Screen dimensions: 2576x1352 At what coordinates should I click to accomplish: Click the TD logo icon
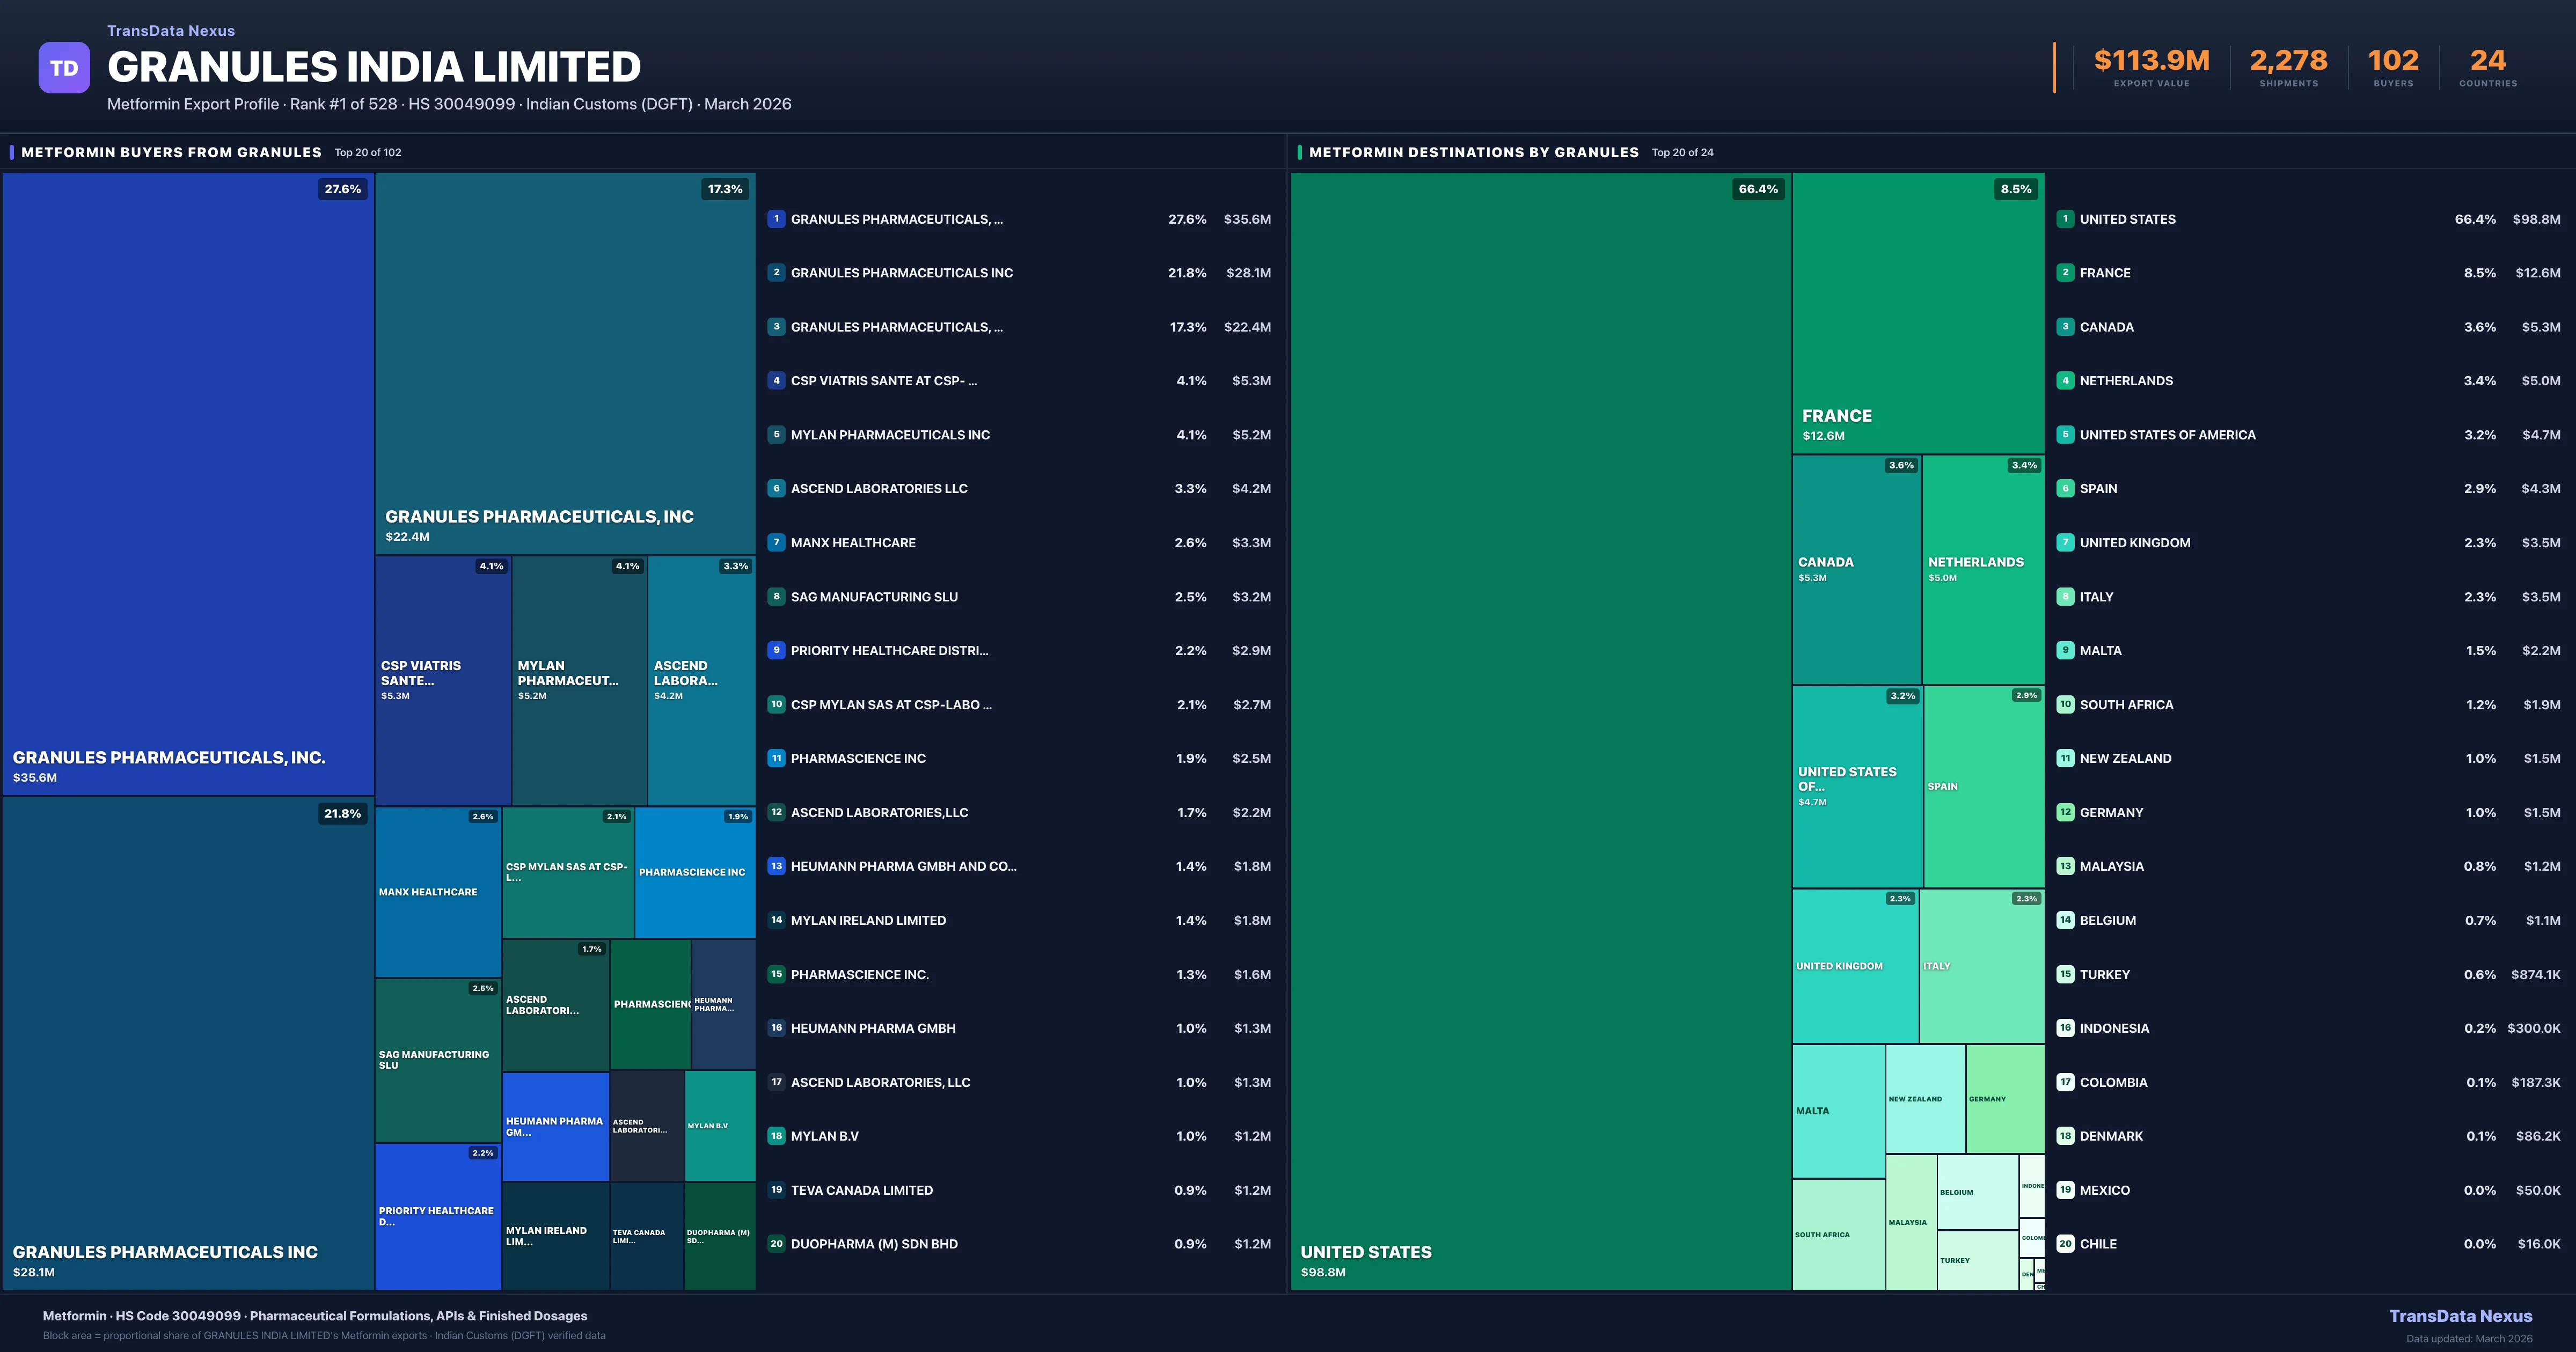pos(64,68)
